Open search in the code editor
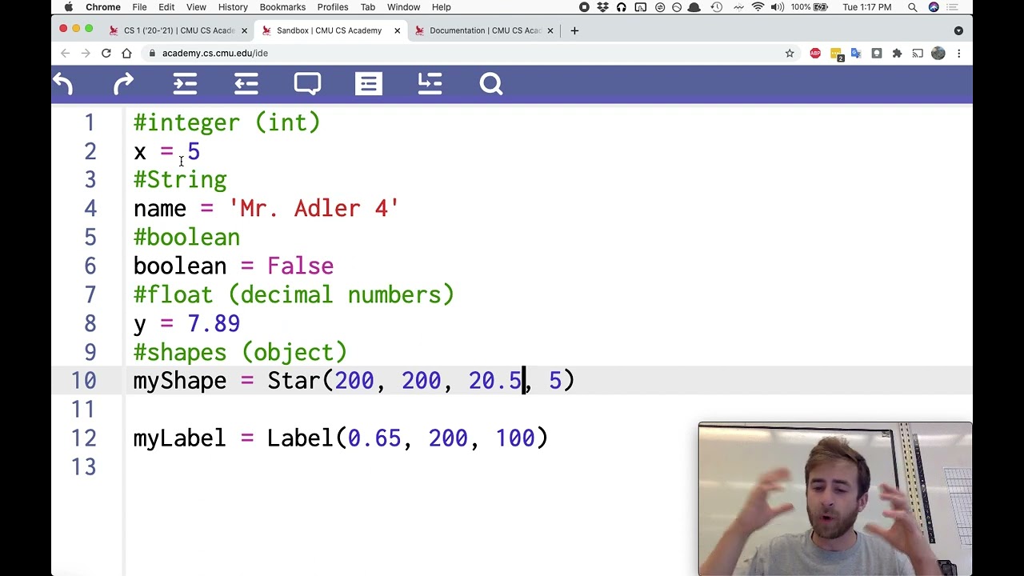Screen dimensions: 1024x576 tap(491, 84)
